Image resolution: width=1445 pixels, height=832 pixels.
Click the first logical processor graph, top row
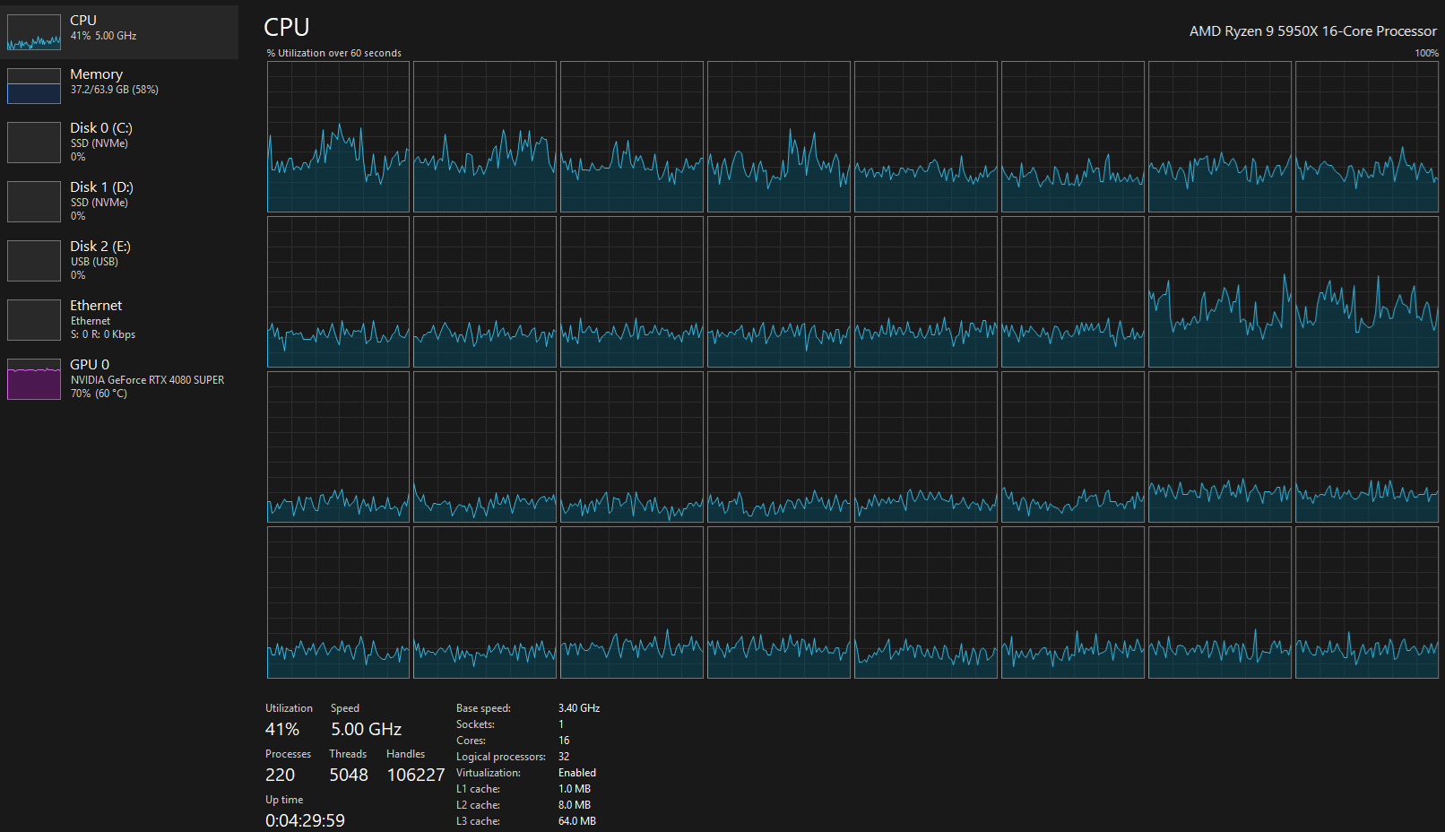(x=338, y=136)
